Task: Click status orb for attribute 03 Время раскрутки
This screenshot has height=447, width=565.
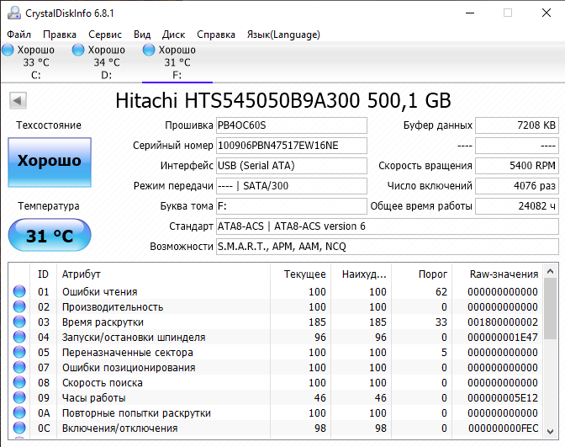Action: (x=19, y=322)
